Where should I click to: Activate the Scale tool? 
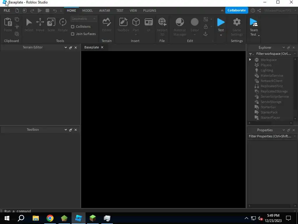(x=51, y=22)
